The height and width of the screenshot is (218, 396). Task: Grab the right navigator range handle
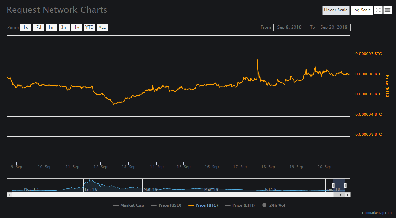345,185
